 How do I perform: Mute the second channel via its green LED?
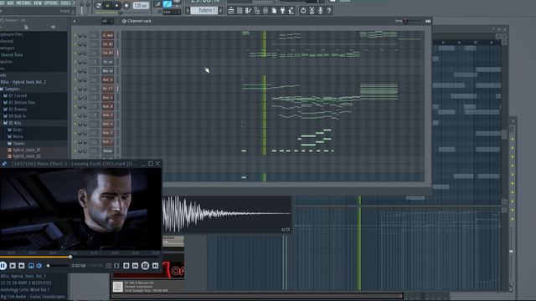[75, 44]
